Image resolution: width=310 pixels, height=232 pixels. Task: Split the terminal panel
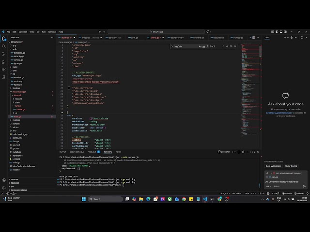(239, 152)
